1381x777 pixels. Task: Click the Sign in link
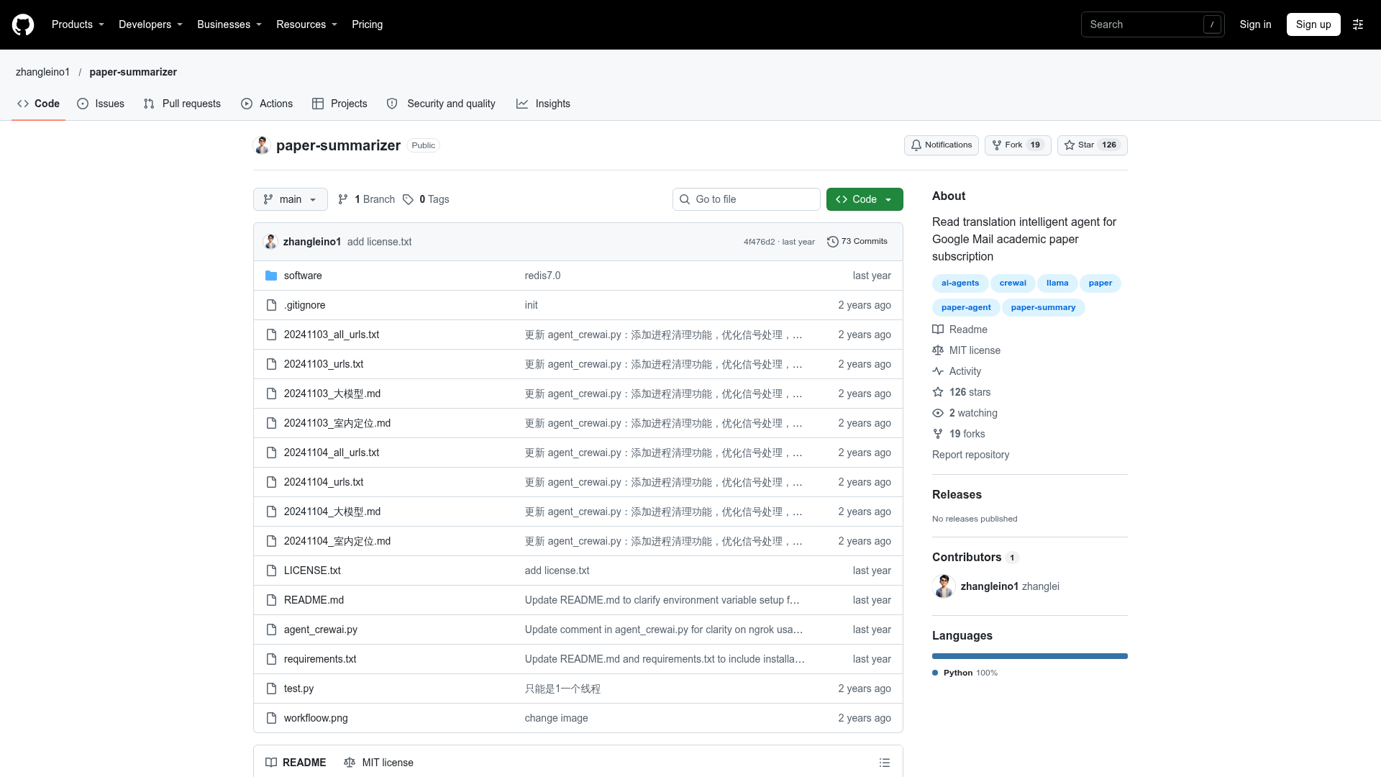click(x=1255, y=24)
